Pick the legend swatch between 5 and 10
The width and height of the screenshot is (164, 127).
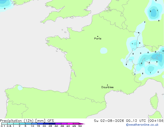click(x=28, y=124)
